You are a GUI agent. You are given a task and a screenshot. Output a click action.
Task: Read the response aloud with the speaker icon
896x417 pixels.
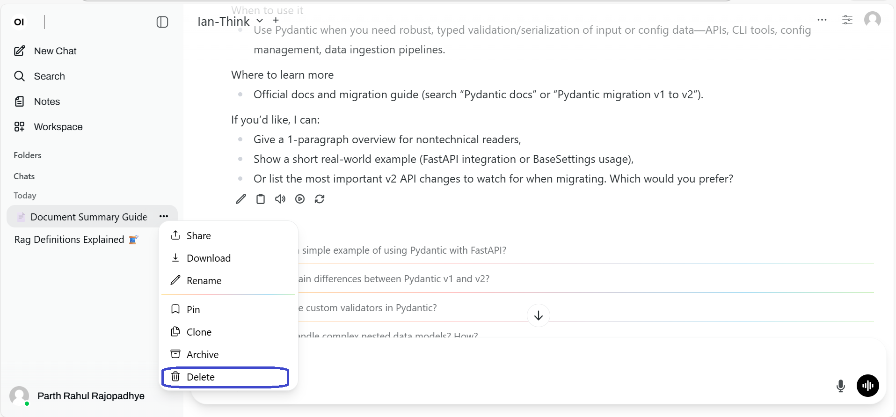[x=280, y=199]
